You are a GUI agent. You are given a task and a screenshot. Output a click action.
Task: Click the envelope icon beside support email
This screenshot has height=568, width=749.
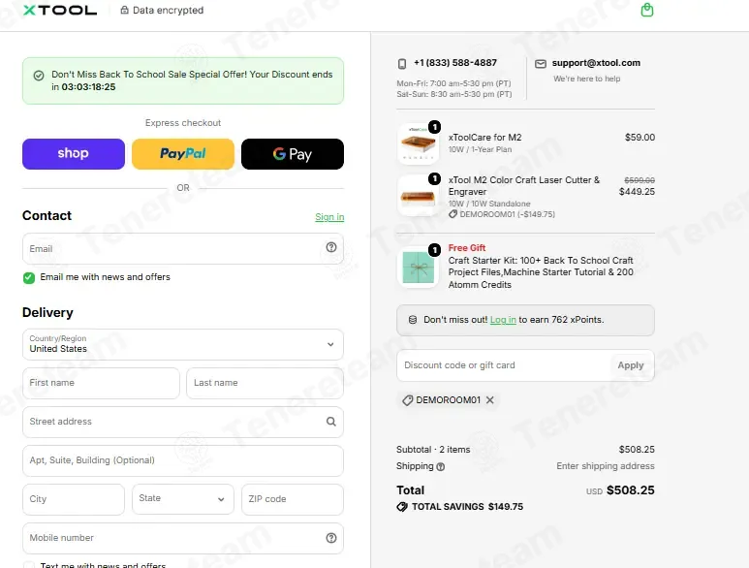(x=541, y=64)
